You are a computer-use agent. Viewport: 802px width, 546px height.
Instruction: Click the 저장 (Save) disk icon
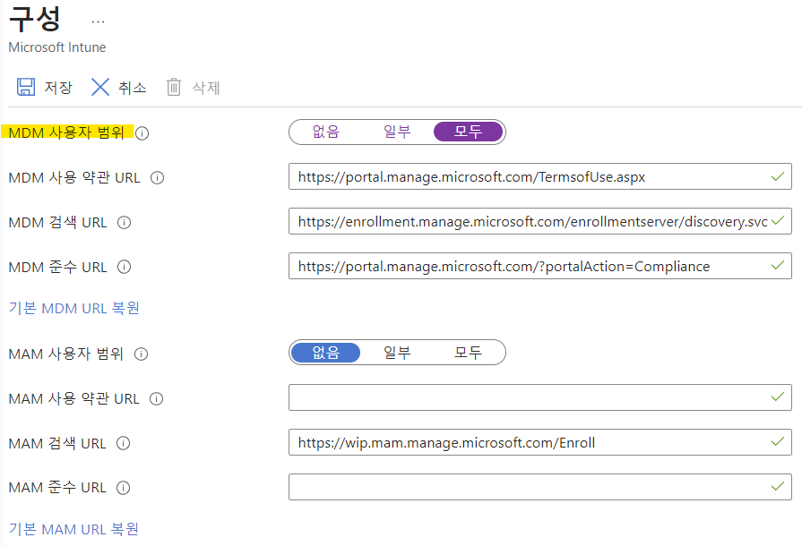(x=26, y=87)
